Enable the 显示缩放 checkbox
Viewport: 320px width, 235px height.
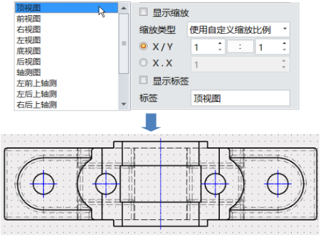[143, 12]
